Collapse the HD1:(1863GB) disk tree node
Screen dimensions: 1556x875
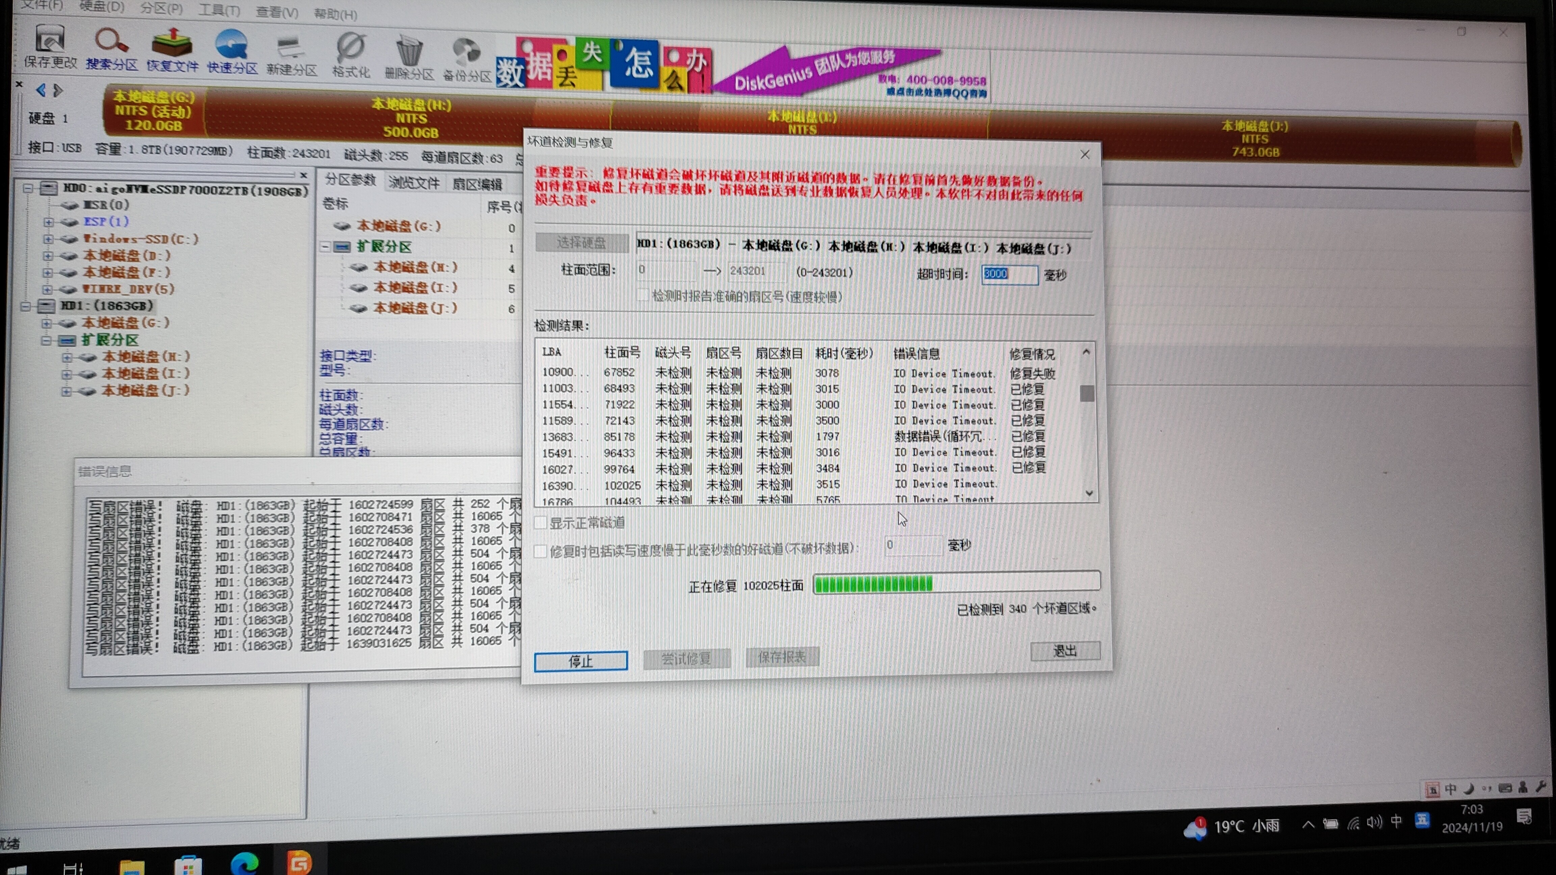[26, 306]
